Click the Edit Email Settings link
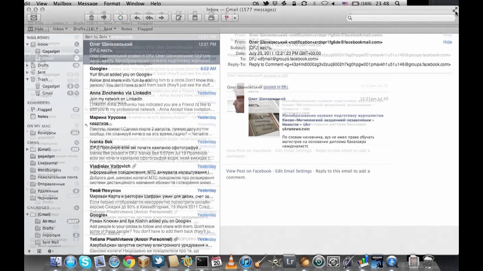The image size is (483, 271). tap(293, 171)
